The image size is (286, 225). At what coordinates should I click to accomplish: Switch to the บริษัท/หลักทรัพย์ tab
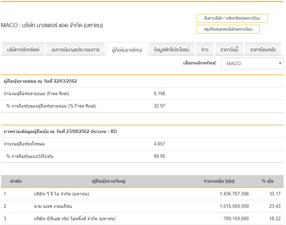coord(23,49)
